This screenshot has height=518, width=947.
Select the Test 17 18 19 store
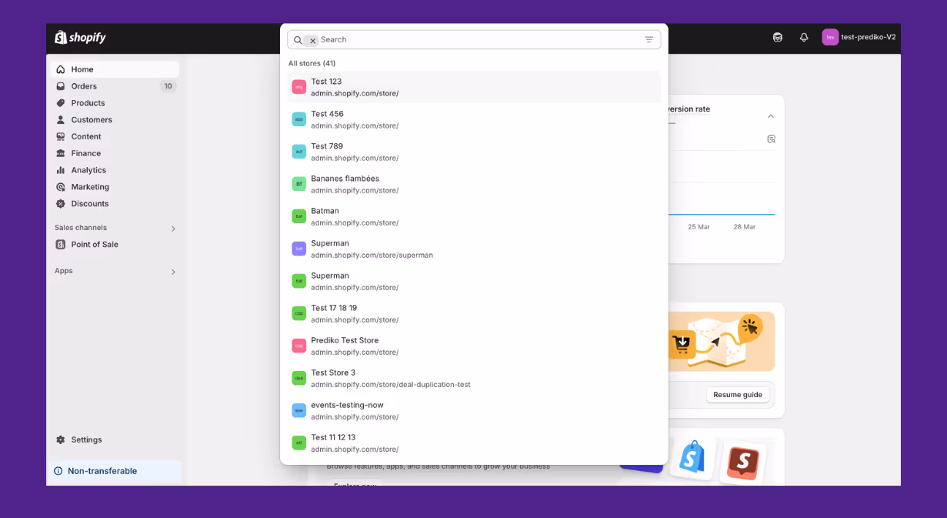[474, 313]
